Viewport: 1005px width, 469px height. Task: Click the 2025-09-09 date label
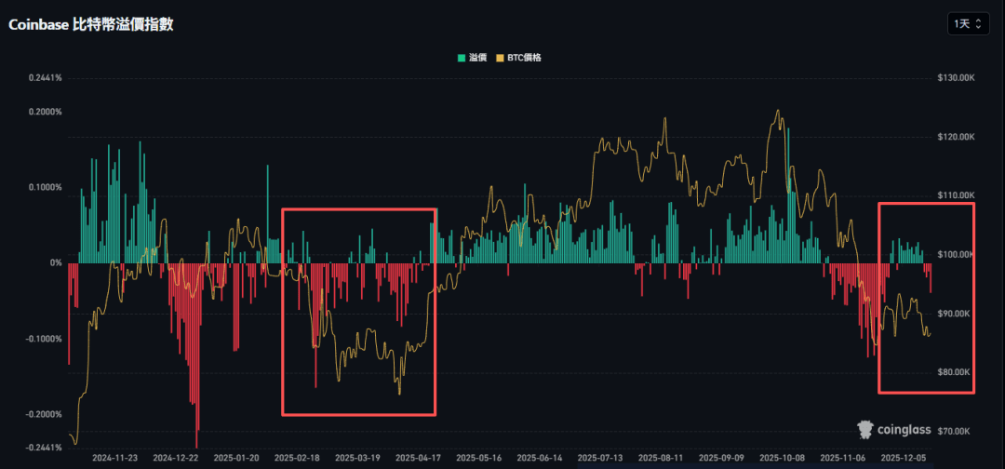pyautogui.click(x=721, y=458)
